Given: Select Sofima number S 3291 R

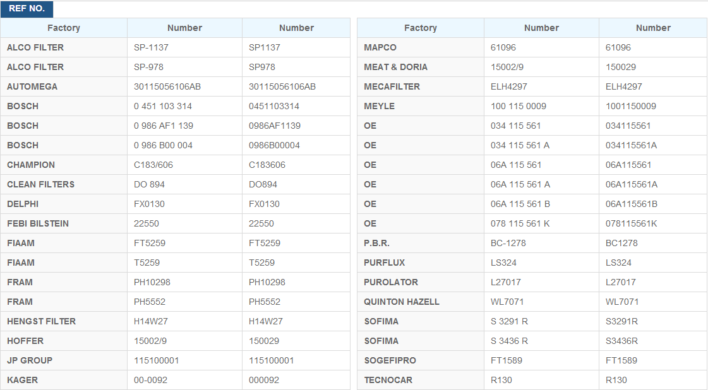Looking at the screenshot, I should (509, 321).
